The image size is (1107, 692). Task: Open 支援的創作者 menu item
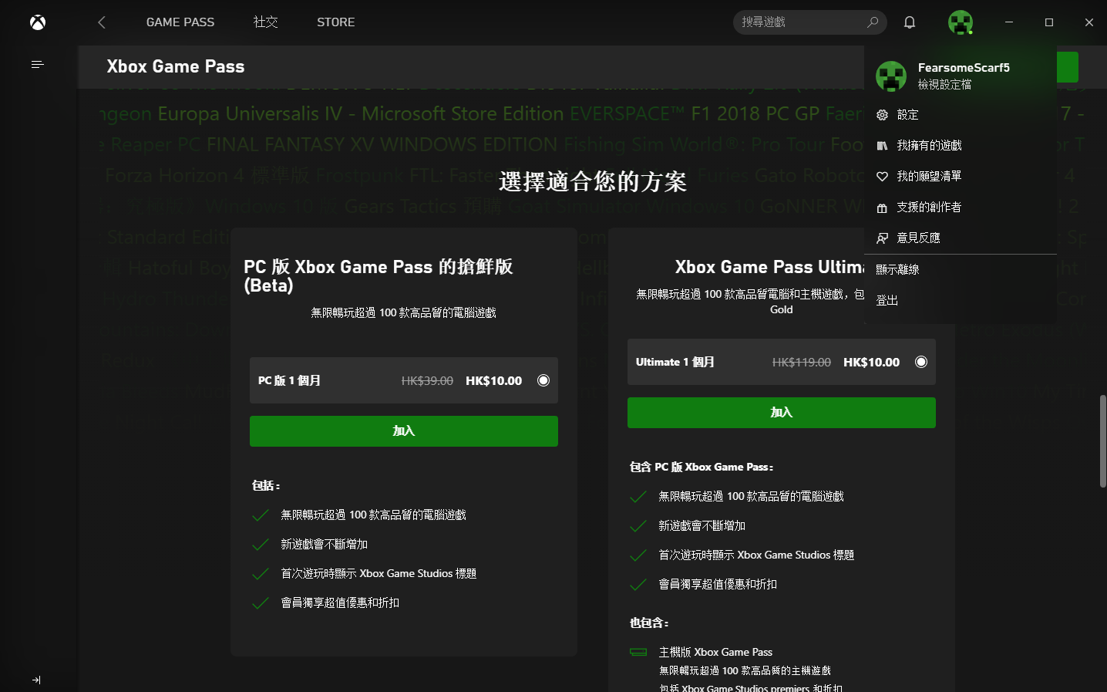960,208
